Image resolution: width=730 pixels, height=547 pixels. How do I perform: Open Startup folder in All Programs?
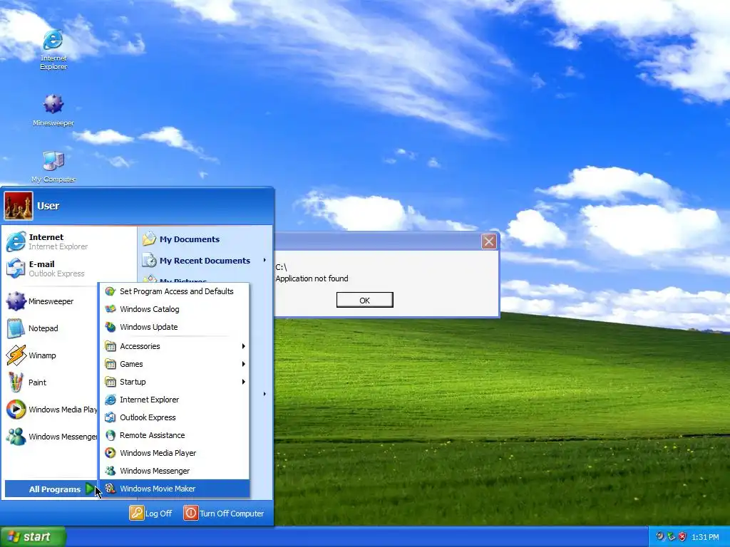click(175, 382)
